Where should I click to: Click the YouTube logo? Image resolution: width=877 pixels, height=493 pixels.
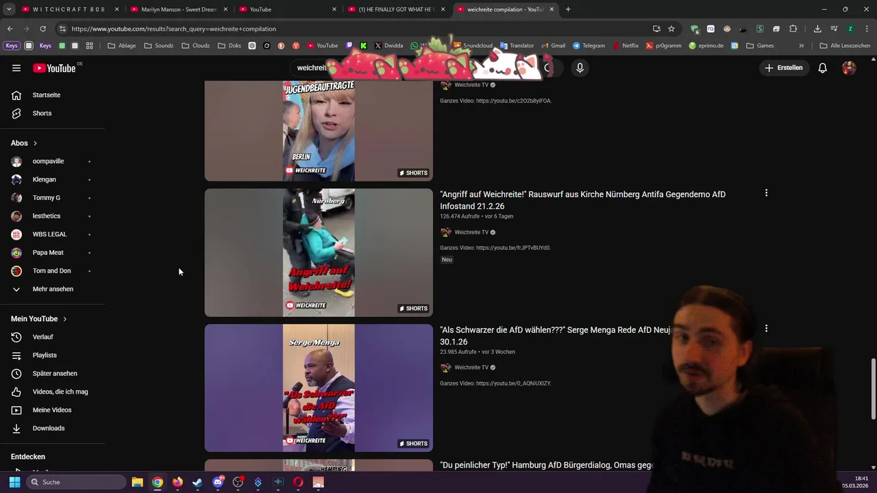tap(55, 68)
